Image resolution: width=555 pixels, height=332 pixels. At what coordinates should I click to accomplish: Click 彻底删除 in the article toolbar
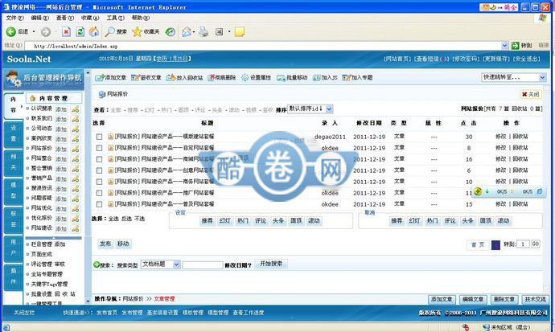click(x=221, y=77)
